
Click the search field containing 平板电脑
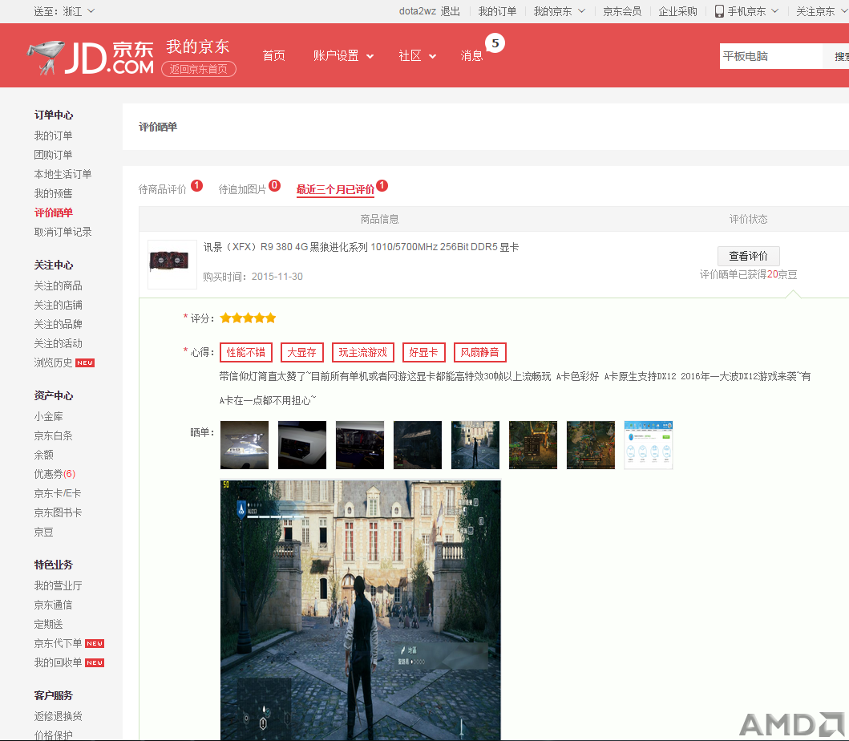point(771,56)
